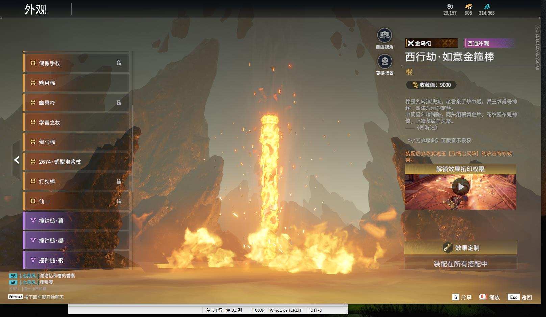Click the 解锁效果拓印权限 banner

(461, 169)
